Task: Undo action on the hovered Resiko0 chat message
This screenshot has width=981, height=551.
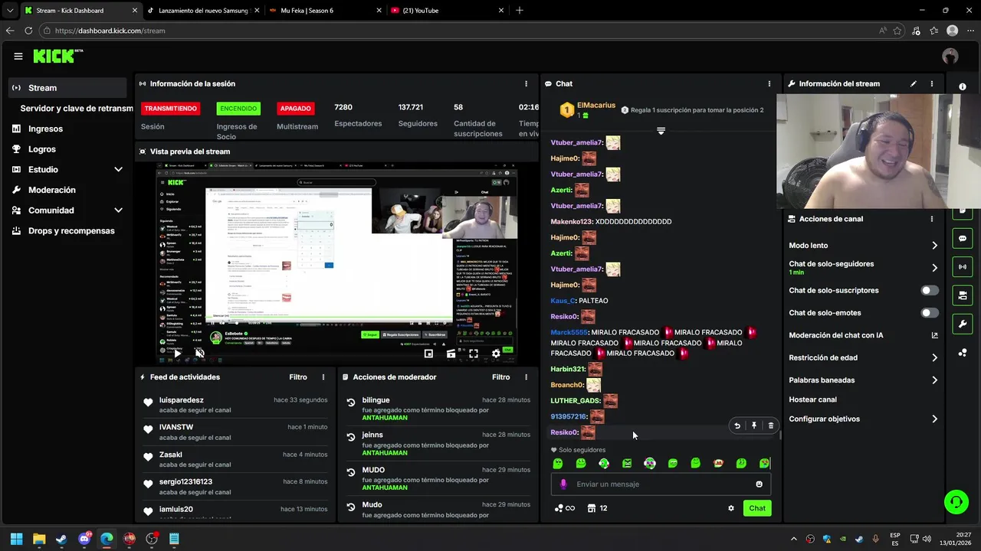Action: click(737, 425)
